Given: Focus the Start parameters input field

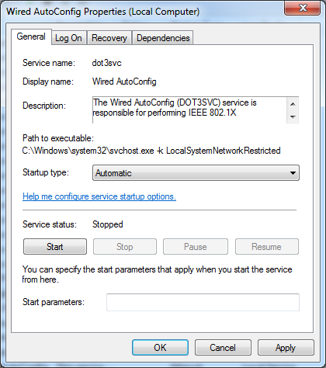Looking at the screenshot, I should pyautogui.click(x=203, y=302).
